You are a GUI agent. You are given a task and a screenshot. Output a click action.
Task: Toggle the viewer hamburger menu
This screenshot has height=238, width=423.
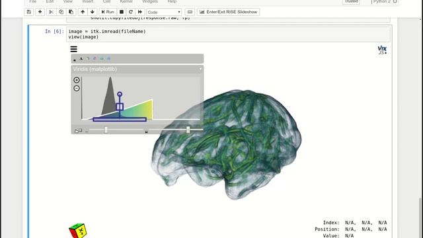click(73, 49)
